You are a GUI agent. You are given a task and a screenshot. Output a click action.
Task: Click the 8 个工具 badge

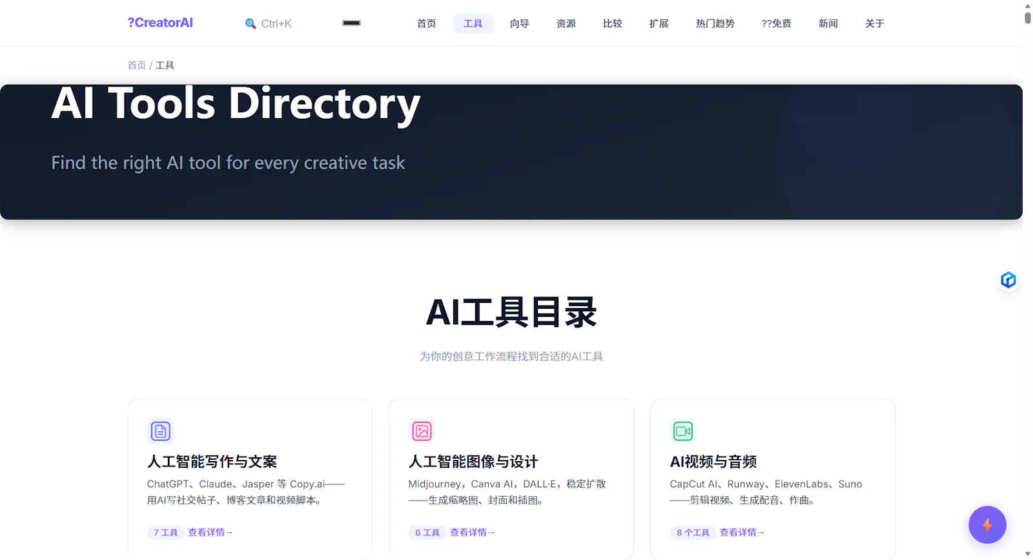click(693, 532)
